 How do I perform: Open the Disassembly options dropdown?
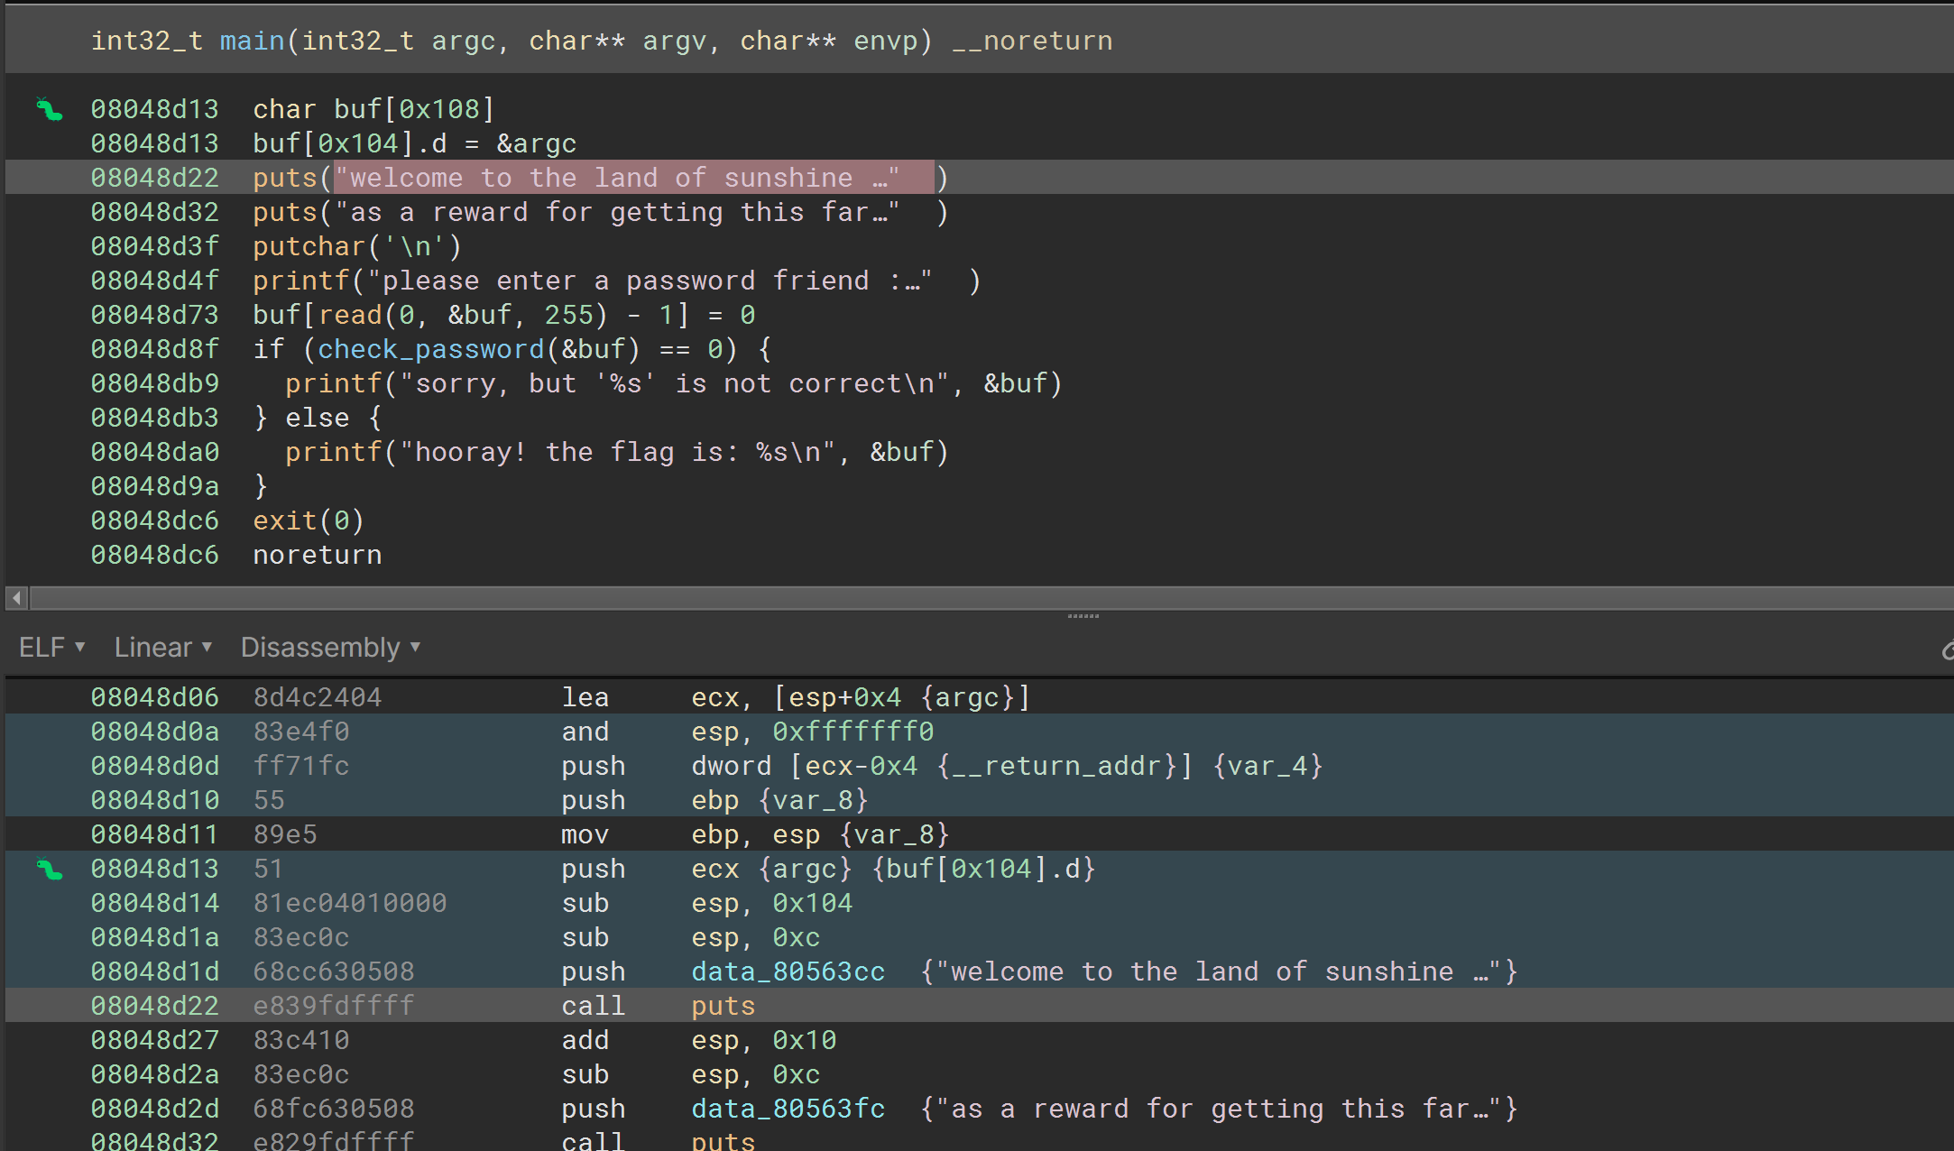pos(329,646)
